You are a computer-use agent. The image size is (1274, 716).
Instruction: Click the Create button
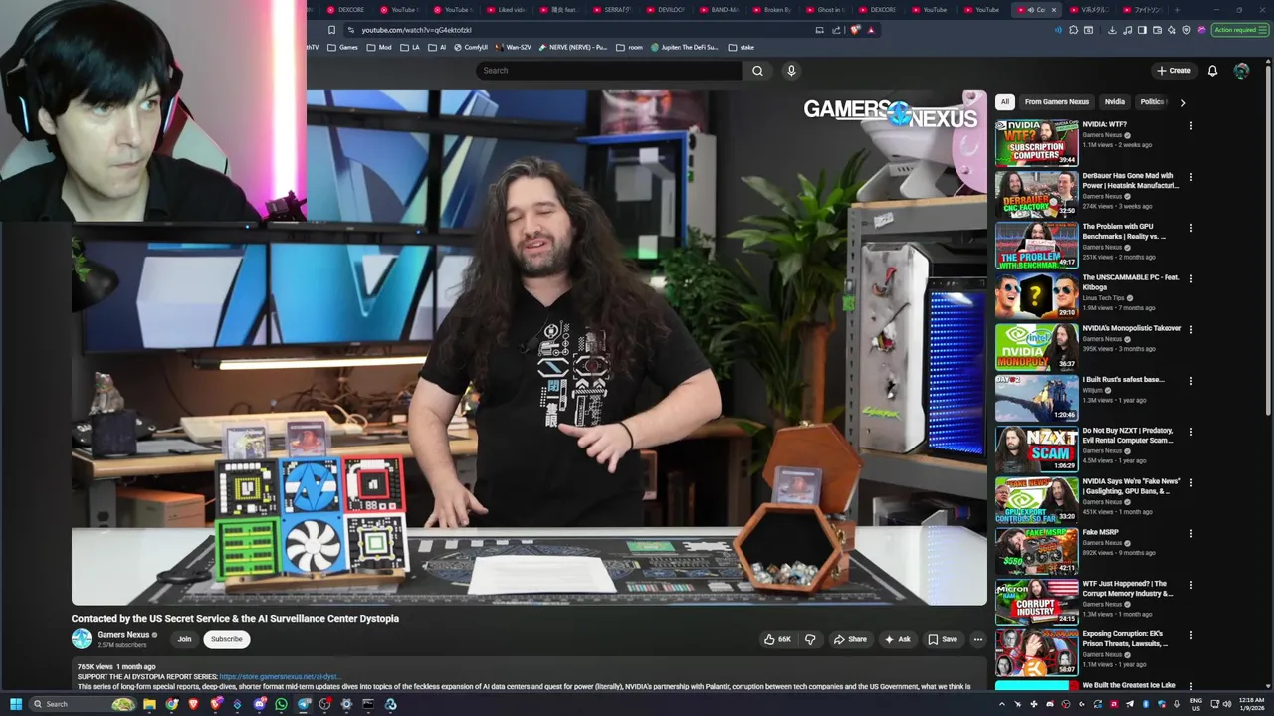[x=1173, y=71]
